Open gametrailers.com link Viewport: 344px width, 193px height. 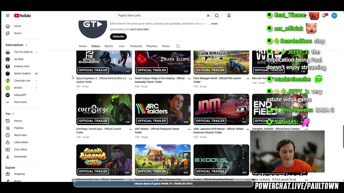(x=120, y=29)
